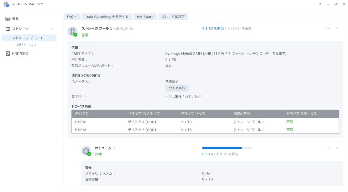Open the 作成 dropdown menu
This screenshot has width=348, height=192.
coord(72,17)
